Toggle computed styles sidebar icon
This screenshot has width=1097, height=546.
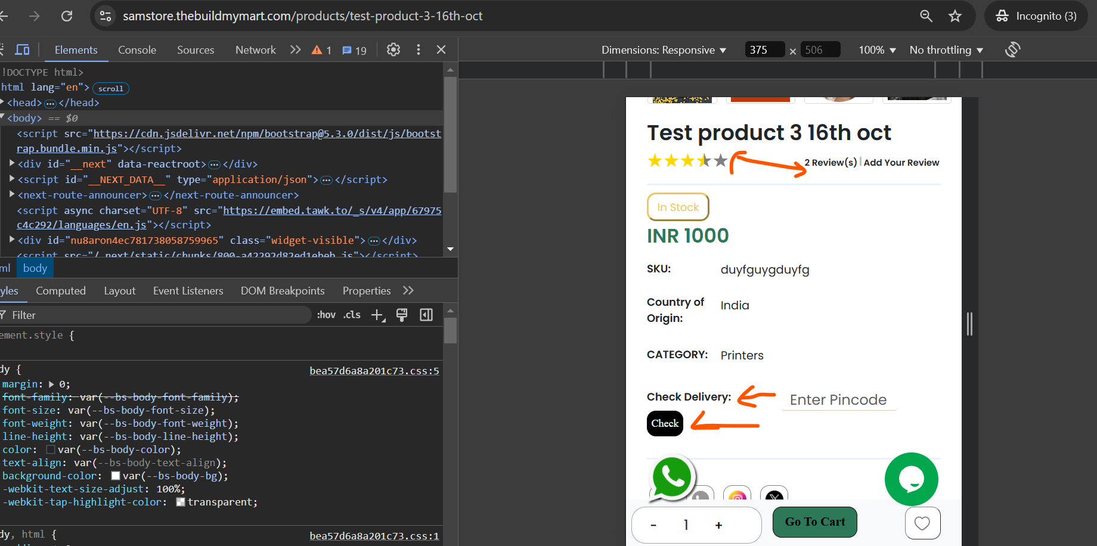click(426, 315)
